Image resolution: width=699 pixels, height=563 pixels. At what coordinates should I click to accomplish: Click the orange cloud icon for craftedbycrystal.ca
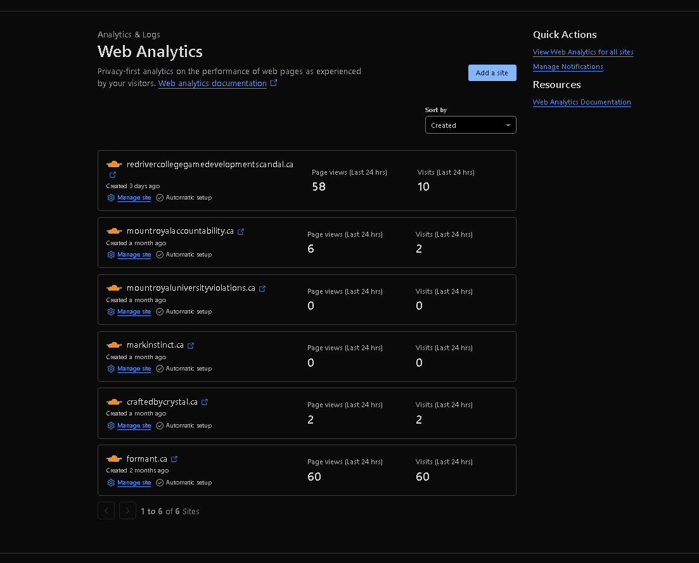tap(114, 402)
